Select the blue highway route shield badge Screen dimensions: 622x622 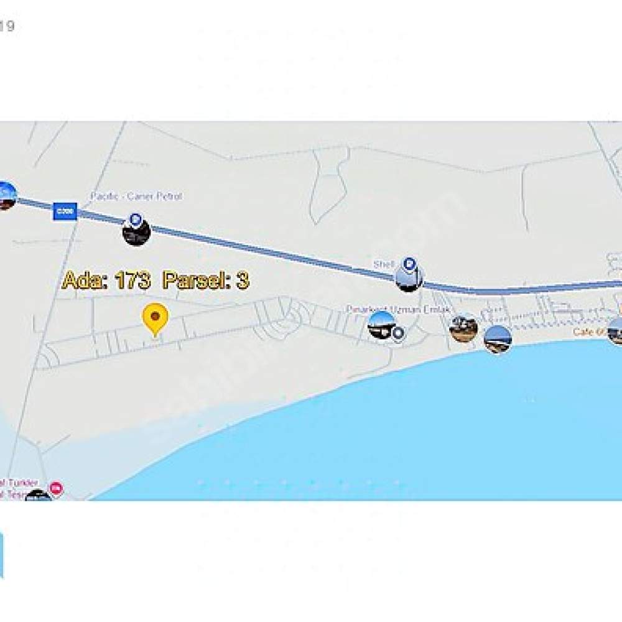pyautogui.click(x=65, y=211)
